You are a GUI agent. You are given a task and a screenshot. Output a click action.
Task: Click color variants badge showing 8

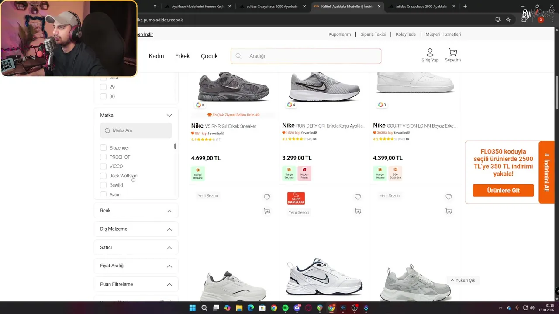click(200, 105)
